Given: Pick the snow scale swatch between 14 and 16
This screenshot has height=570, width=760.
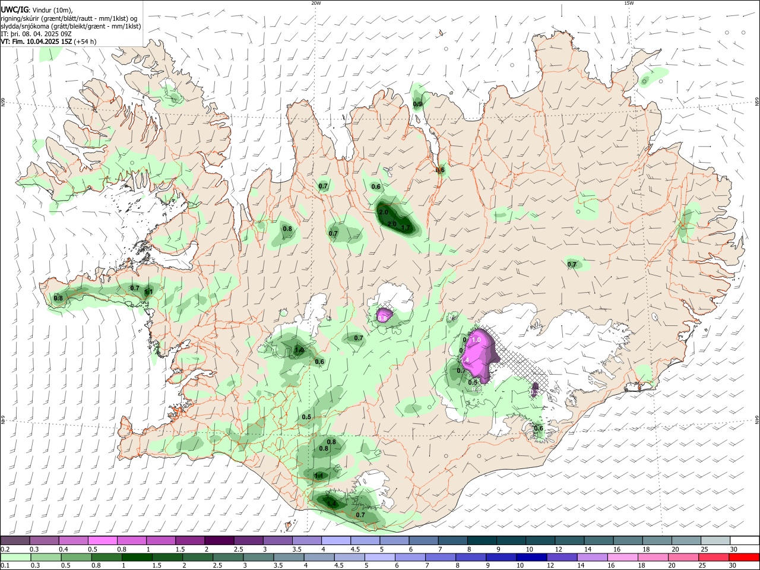Looking at the screenshot, I should 598,541.
